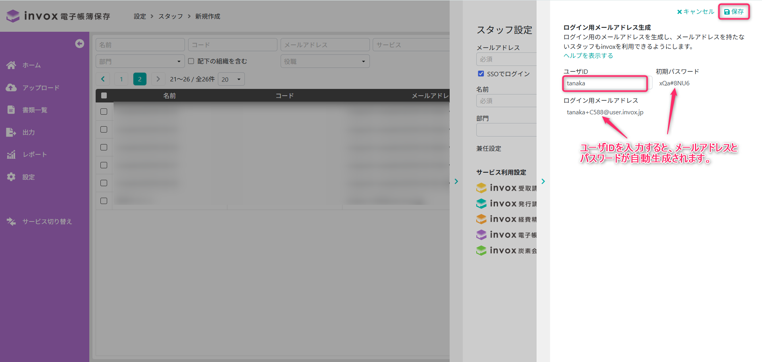The width and height of the screenshot is (762, 362).
Task: Check the fifth staff row checkbox
Action: tap(104, 183)
